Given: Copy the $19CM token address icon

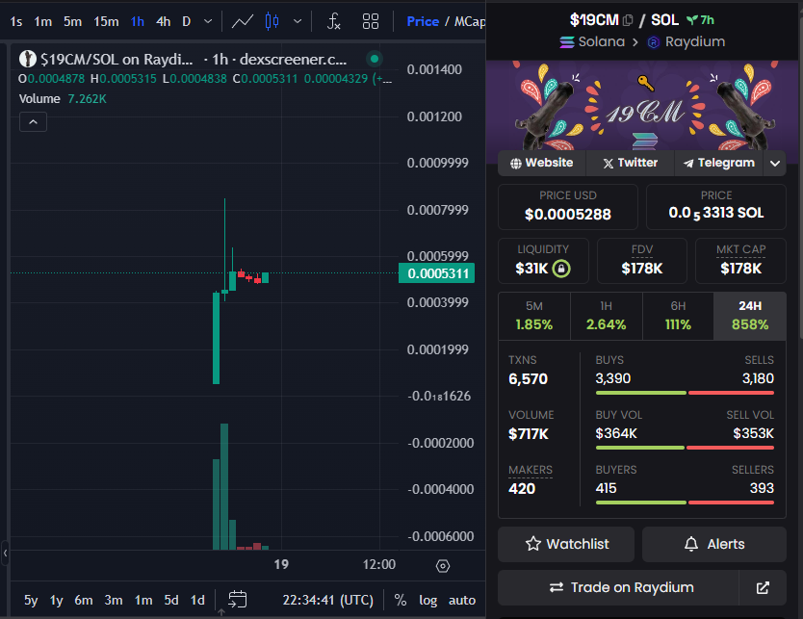Looking at the screenshot, I should [x=628, y=20].
